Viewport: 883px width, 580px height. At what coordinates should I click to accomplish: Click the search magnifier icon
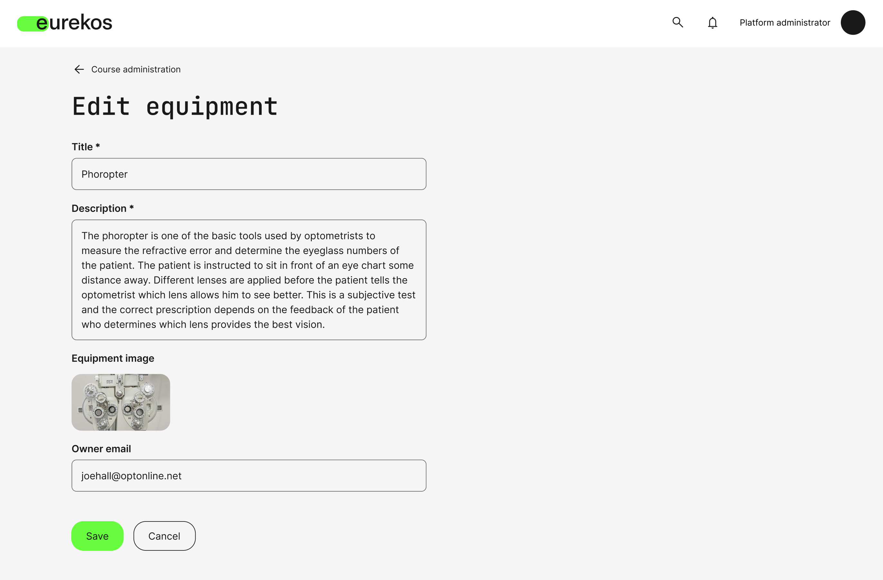click(677, 23)
